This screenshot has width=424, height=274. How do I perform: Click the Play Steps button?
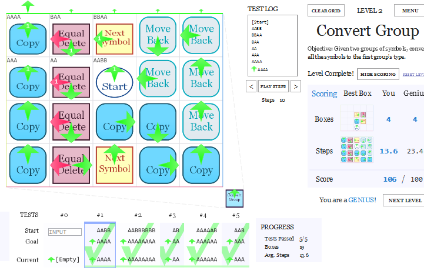click(x=273, y=86)
